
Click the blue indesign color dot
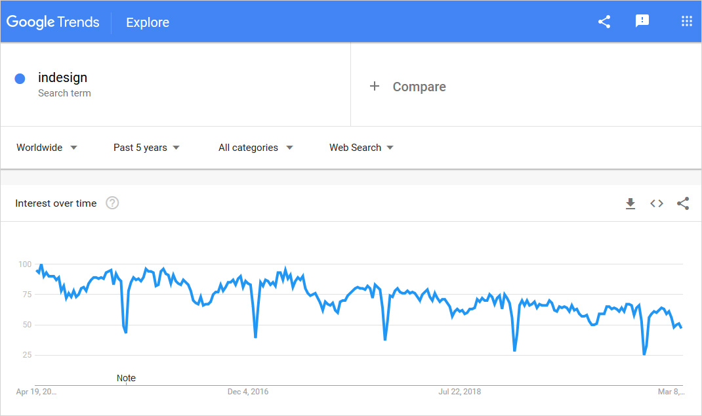click(x=20, y=78)
